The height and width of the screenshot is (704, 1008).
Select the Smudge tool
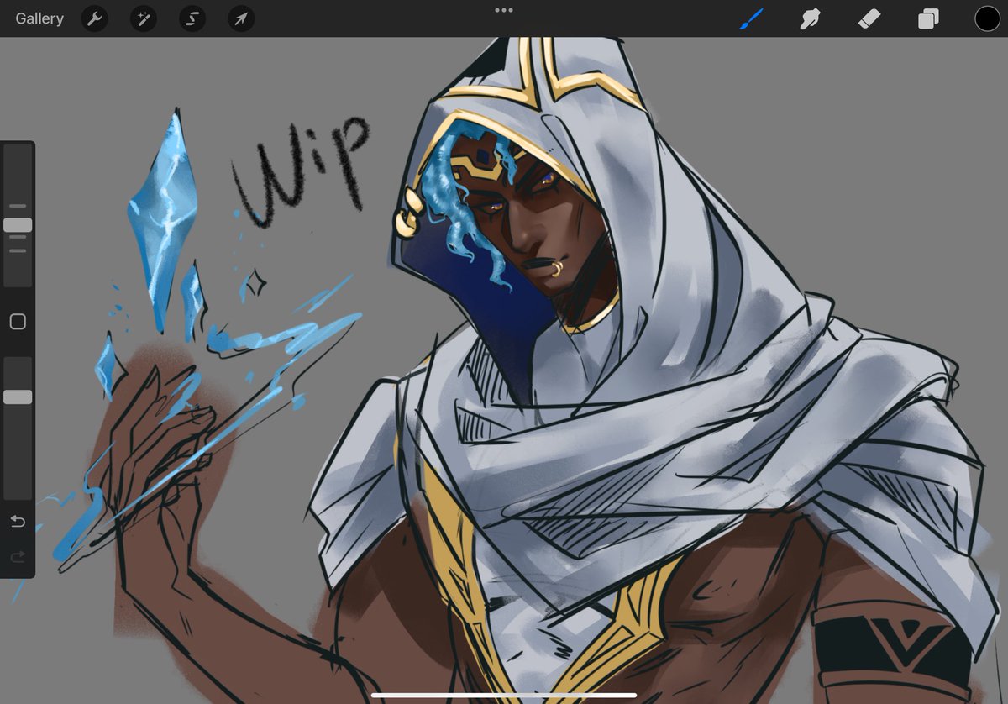(811, 18)
